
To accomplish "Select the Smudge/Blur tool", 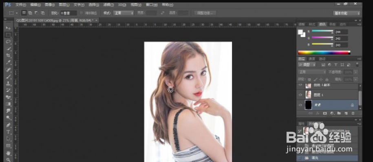I will coord(8,111).
